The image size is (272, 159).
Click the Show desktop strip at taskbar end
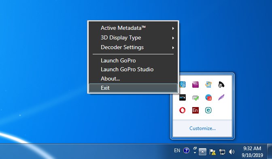[x=270, y=151]
